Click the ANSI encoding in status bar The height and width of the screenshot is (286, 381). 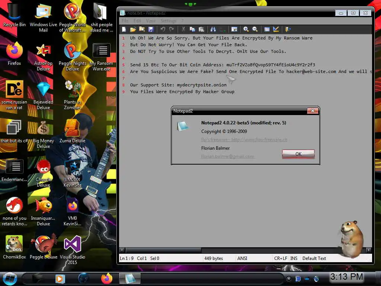(x=242, y=258)
